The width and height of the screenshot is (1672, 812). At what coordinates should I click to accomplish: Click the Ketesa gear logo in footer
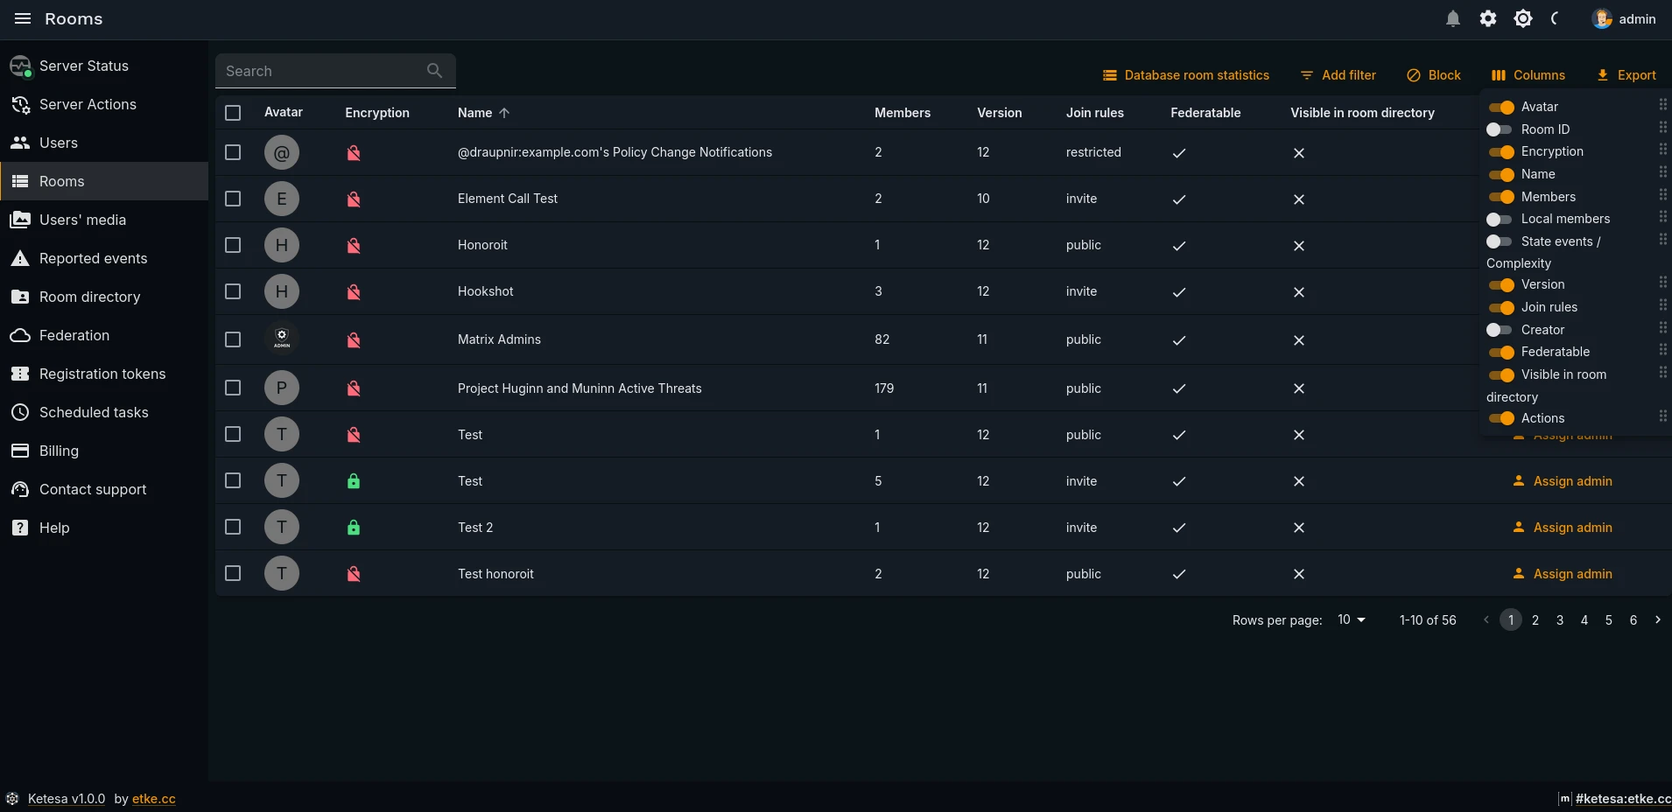(12, 798)
